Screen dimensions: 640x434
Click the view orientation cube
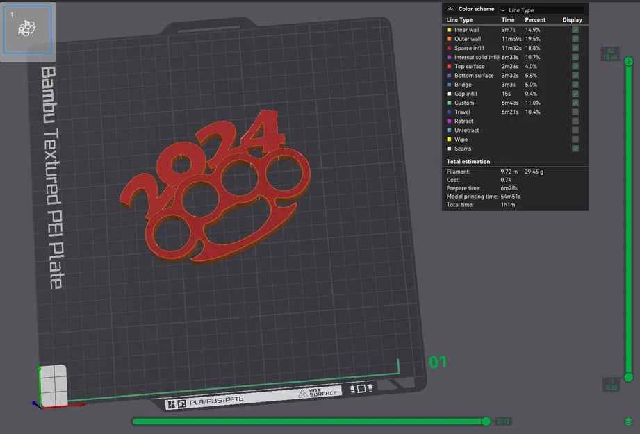tap(53, 385)
